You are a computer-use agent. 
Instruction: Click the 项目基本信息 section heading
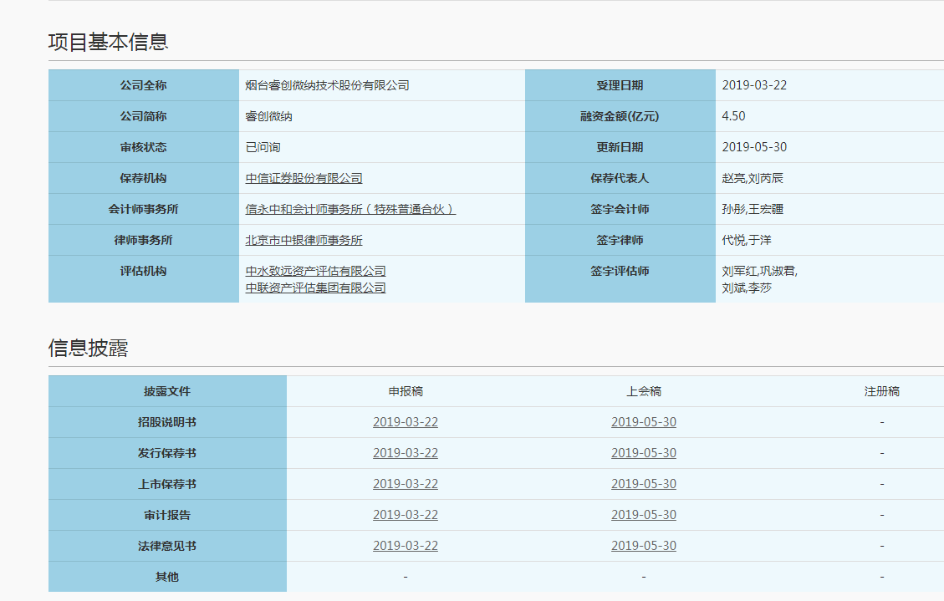(x=108, y=42)
